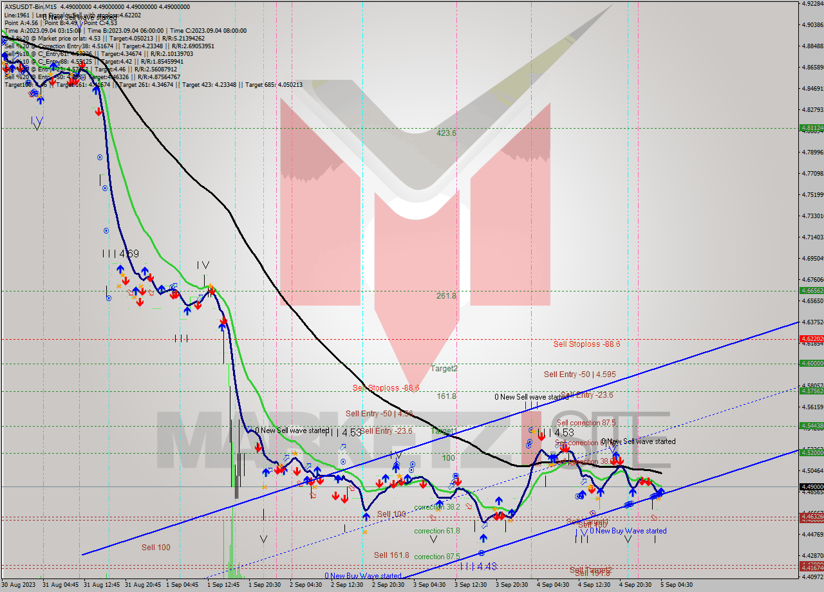Click the green 4.66562 price tag
This screenshot has height=592, width=824.
click(811, 291)
